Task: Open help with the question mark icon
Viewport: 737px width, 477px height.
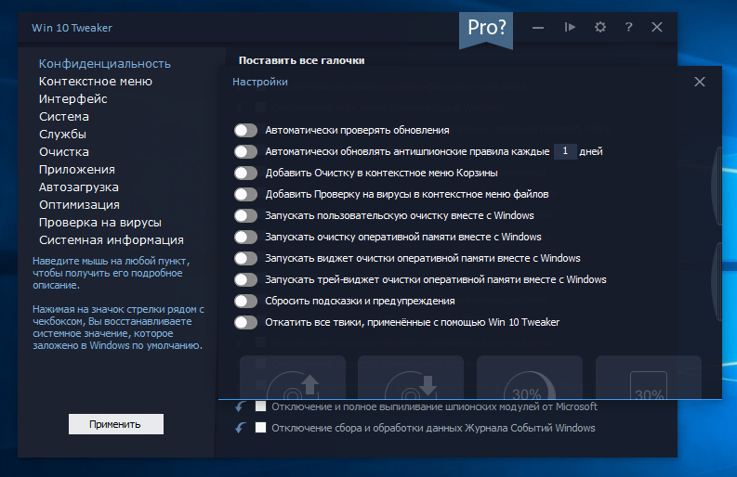Action: pyautogui.click(x=629, y=27)
